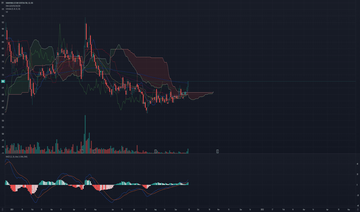360x212 pixels.
Task: Click the Sep label on the time axis
Action: coord(176,209)
